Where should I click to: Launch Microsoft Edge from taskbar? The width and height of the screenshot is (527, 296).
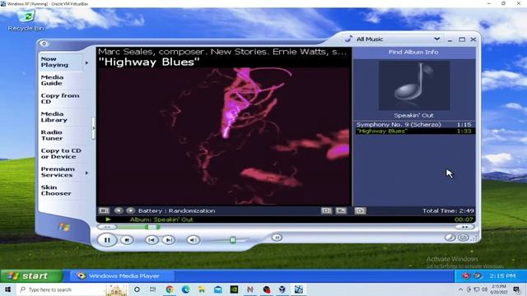[x=185, y=289]
